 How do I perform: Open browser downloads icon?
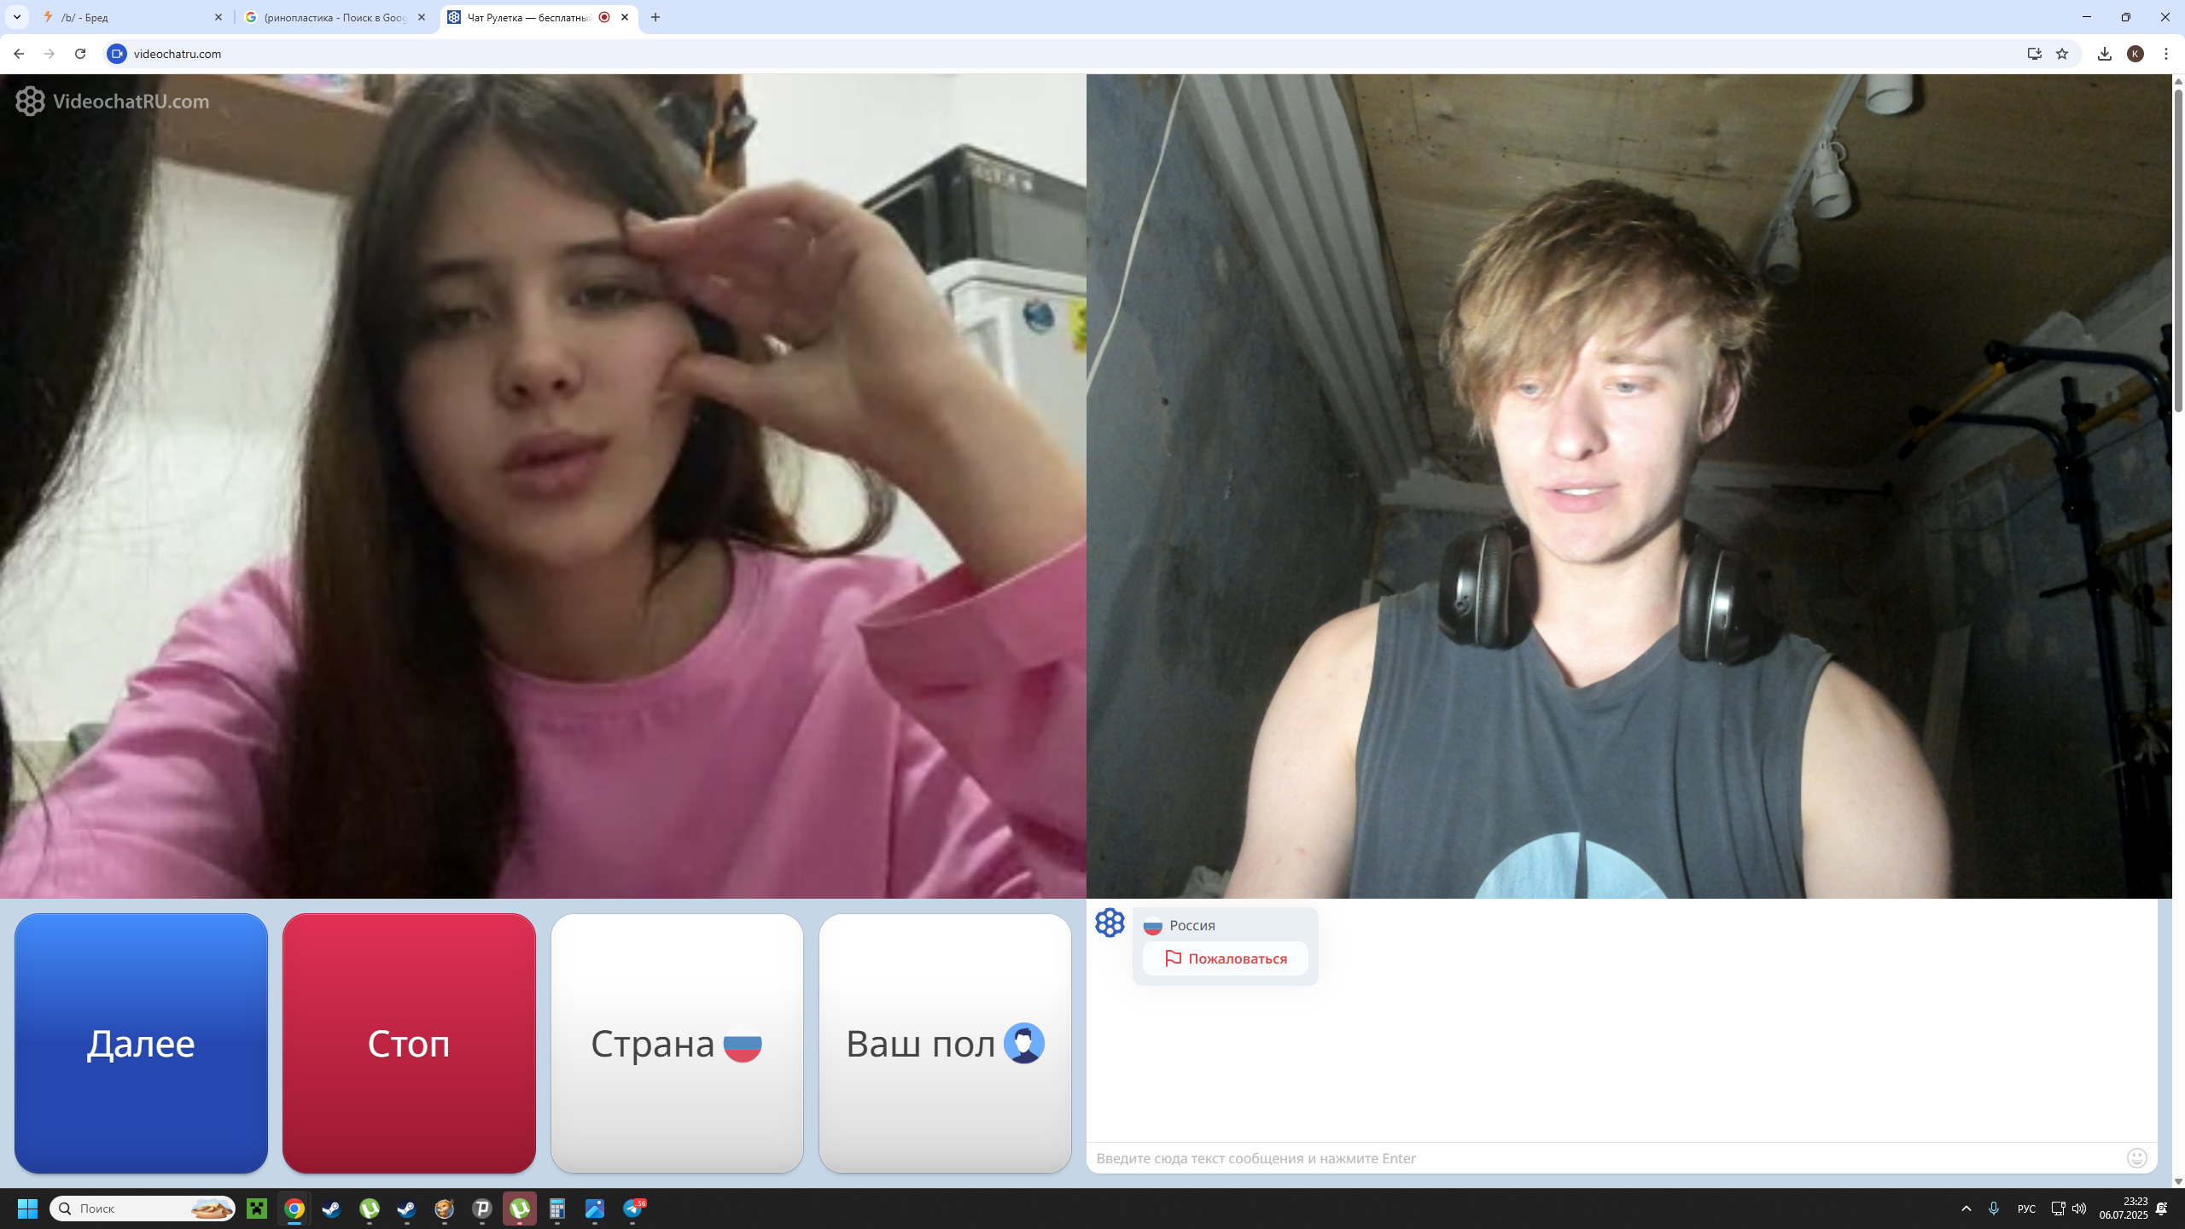pyautogui.click(x=2105, y=54)
